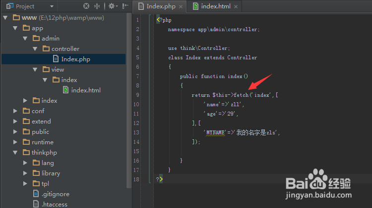
Task: Click the controller folder icon
Action: click(46, 49)
